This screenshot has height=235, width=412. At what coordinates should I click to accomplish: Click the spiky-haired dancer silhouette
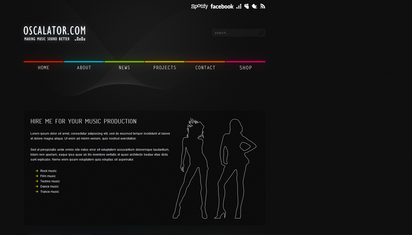point(191,168)
